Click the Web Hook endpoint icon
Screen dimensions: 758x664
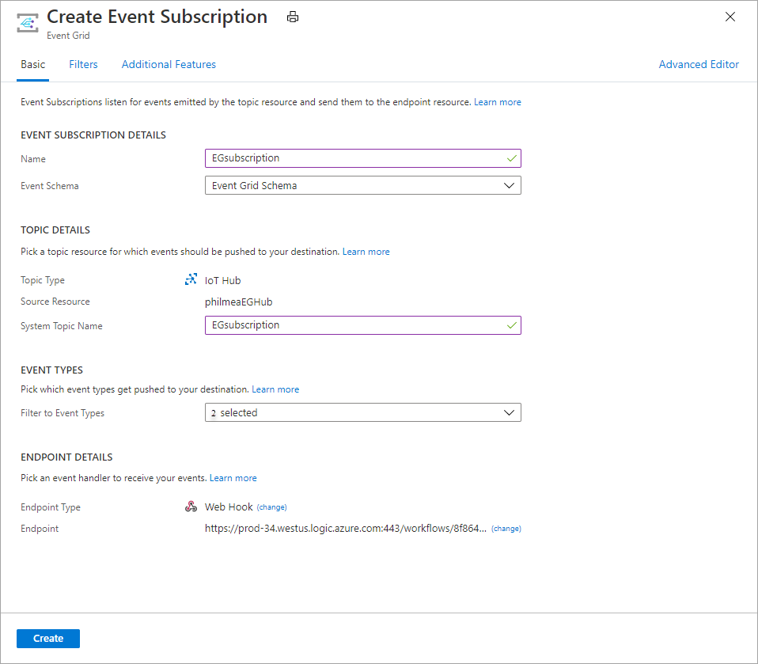pyautogui.click(x=191, y=507)
